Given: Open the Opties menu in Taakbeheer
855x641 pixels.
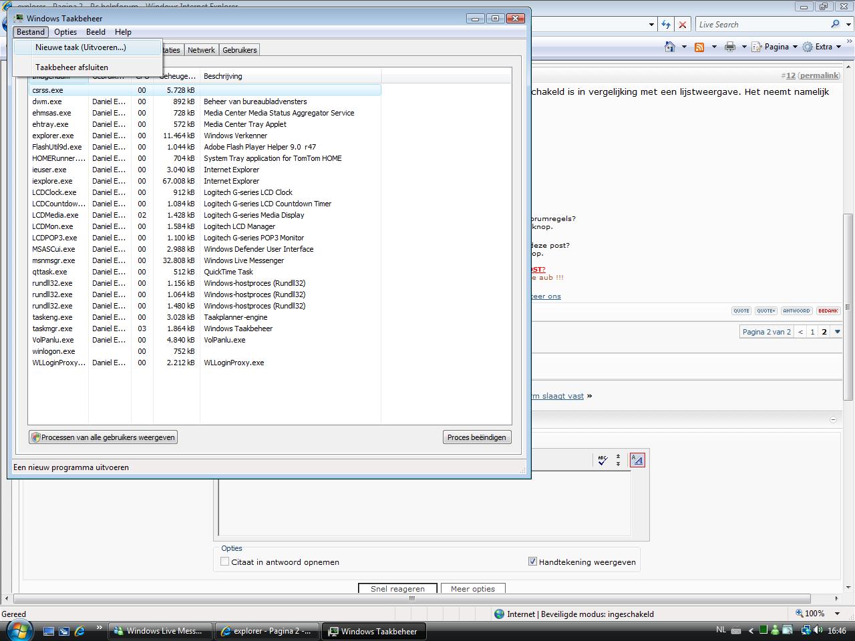Looking at the screenshot, I should 65,32.
